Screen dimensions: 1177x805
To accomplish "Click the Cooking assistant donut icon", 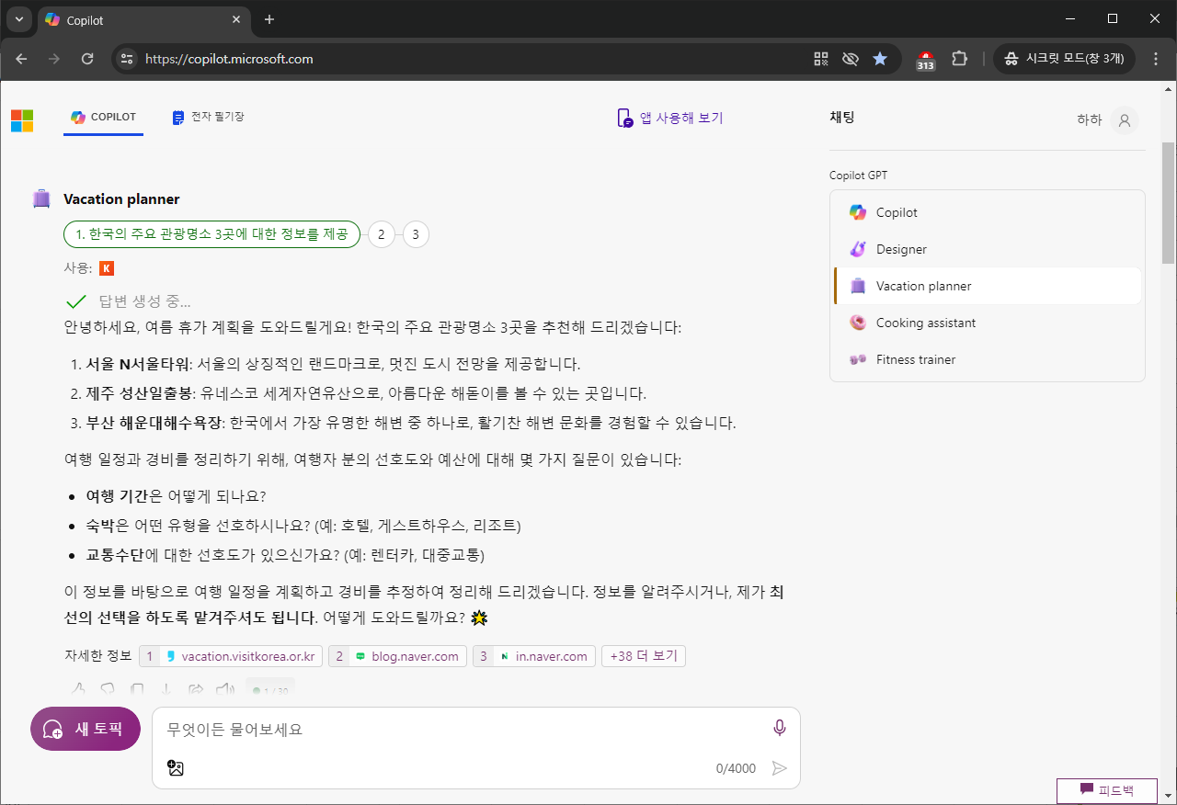I will pos(857,323).
